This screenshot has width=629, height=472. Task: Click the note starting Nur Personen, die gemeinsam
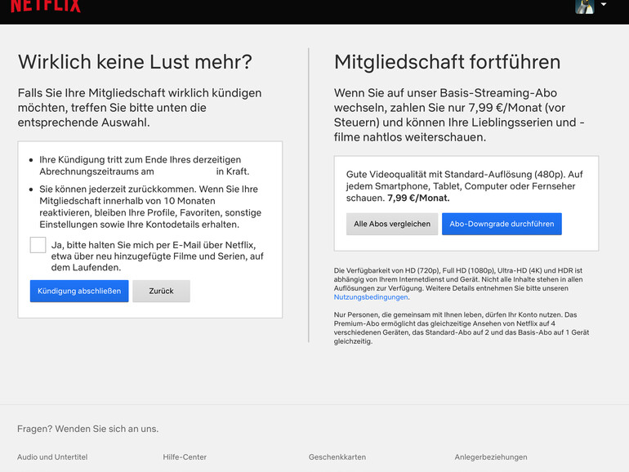(x=462, y=328)
